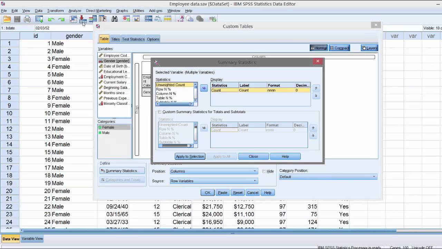Select Normal table view button

(318, 48)
